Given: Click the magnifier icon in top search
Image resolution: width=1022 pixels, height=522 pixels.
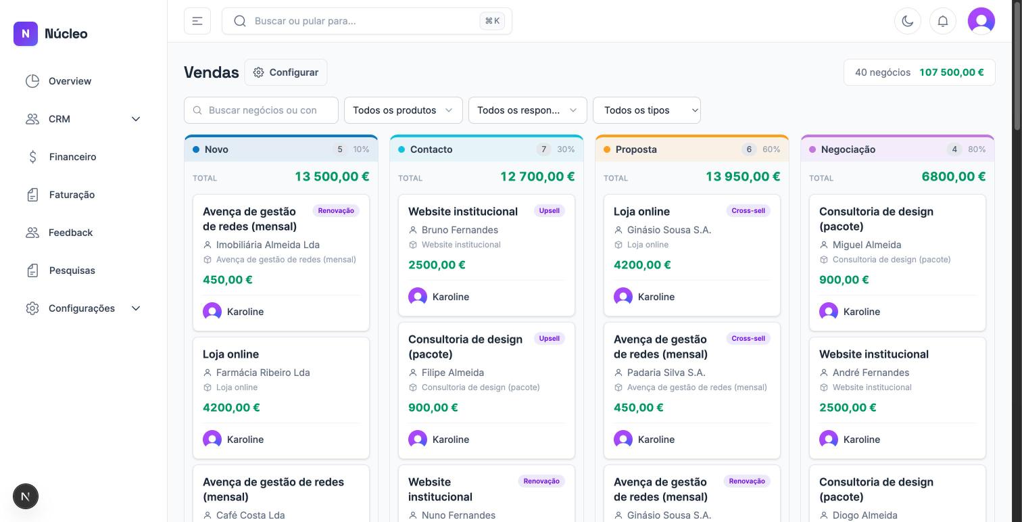Looking at the screenshot, I should click(240, 21).
